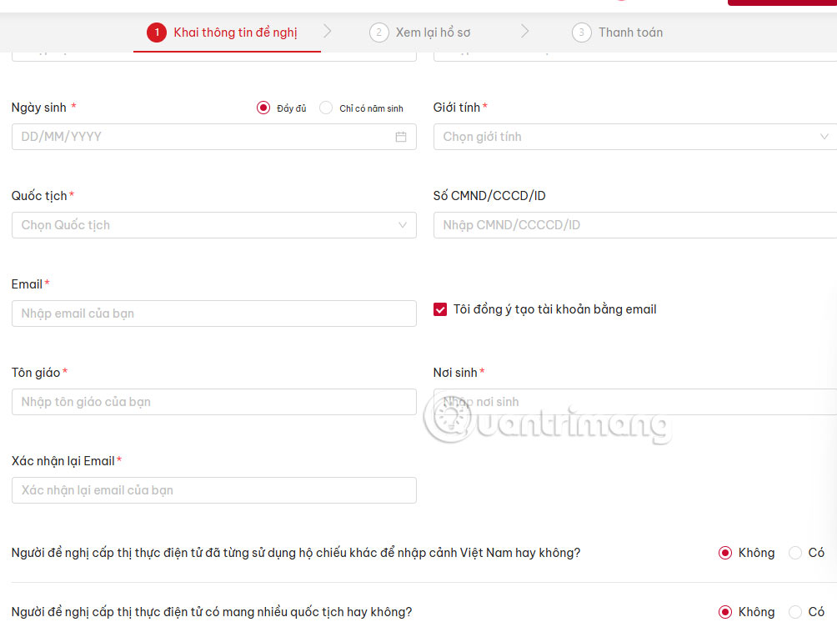Click the DD/MM/YYYY birth date field
837x622 pixels.
click(214, 137)
